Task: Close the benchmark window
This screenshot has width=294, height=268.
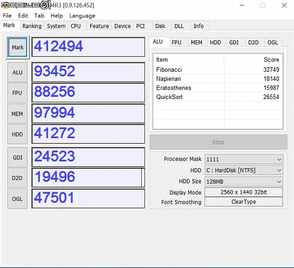Action: 284,5
